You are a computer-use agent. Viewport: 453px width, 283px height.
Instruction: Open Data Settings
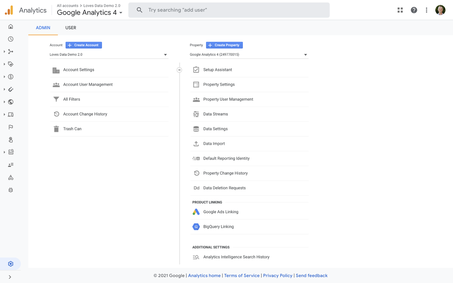click(x=249, y=129)
